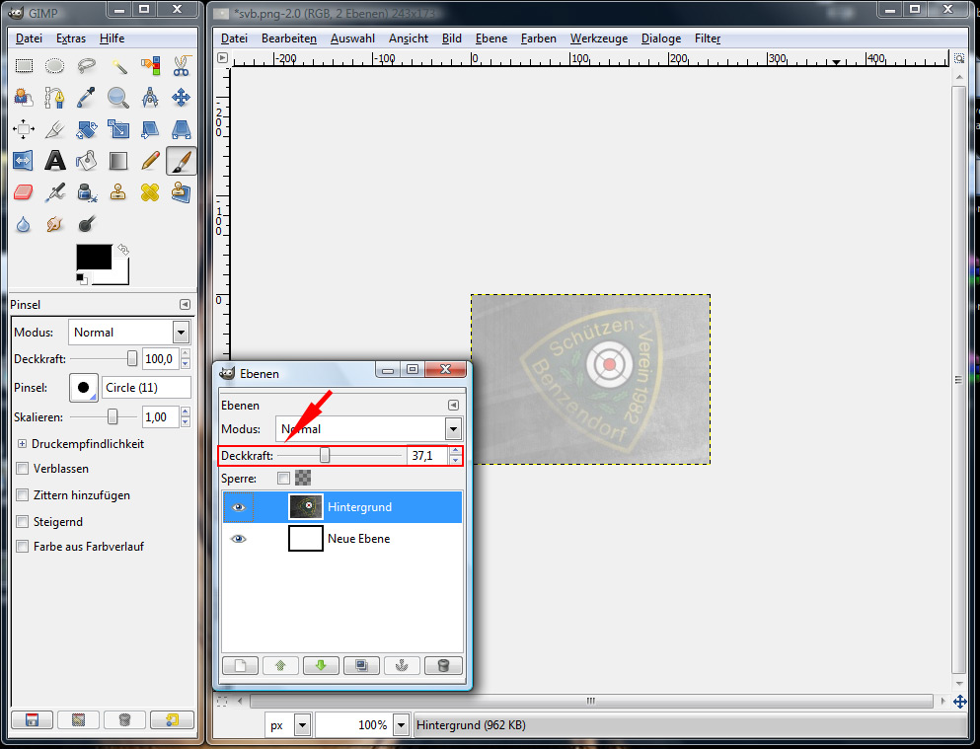Open the Ebene menu
Viewport: 980px width, 749px height.
[x=491, y=38]
